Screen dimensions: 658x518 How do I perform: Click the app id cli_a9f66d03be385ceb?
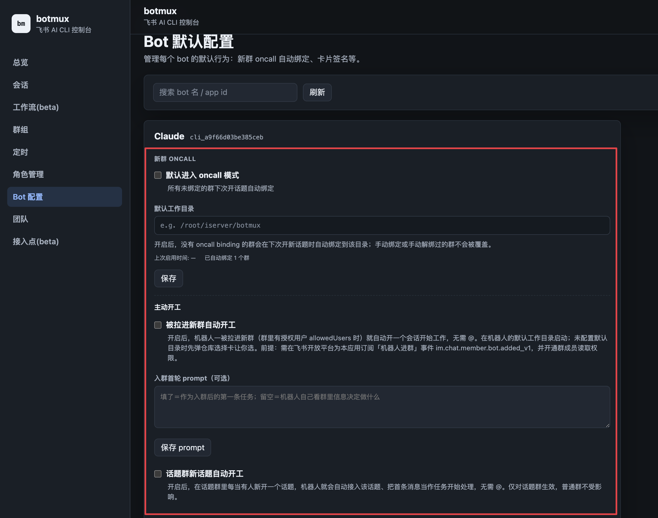click(x=226, y=137)
